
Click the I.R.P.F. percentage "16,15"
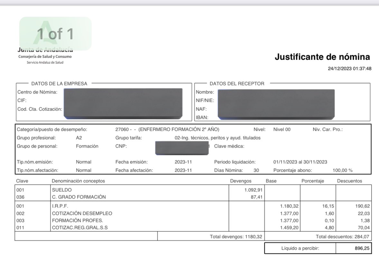(328, 206)
